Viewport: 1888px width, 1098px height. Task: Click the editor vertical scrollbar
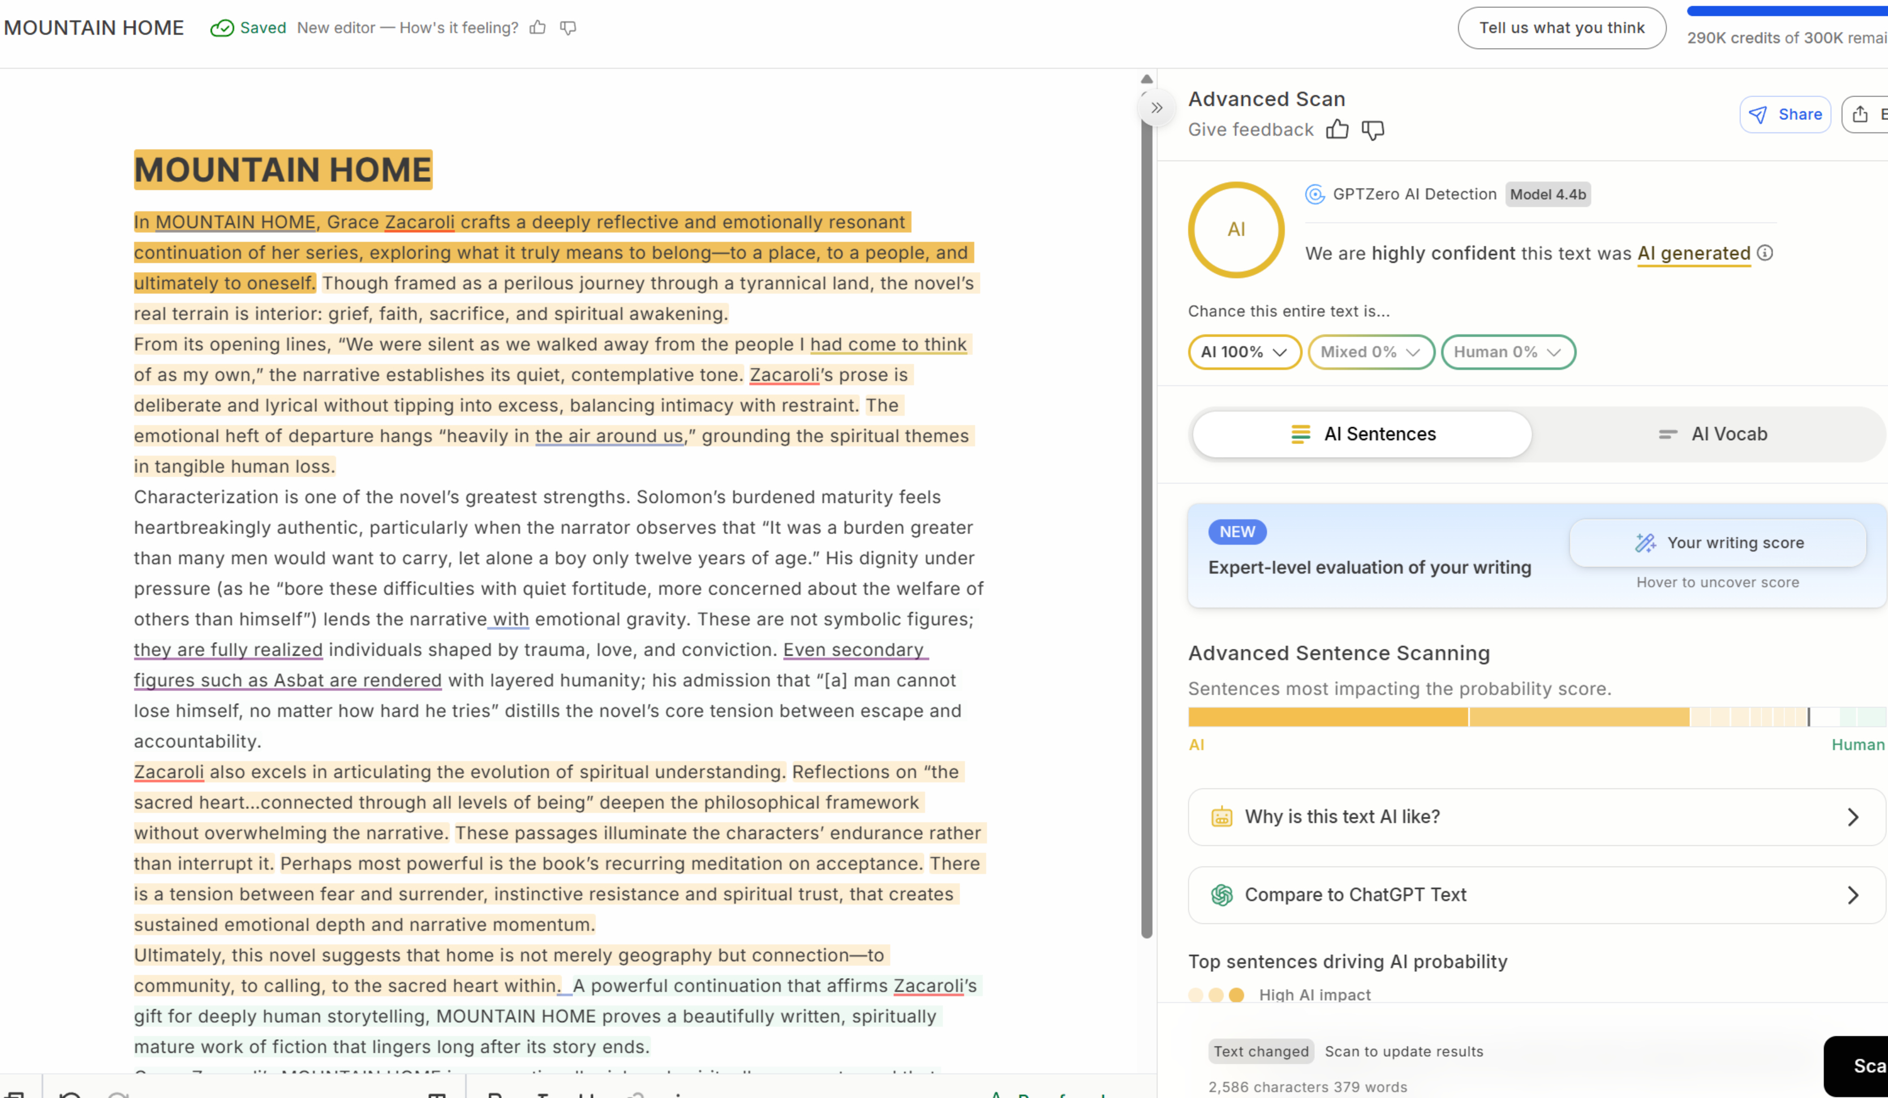click(x=1146, y=524)
